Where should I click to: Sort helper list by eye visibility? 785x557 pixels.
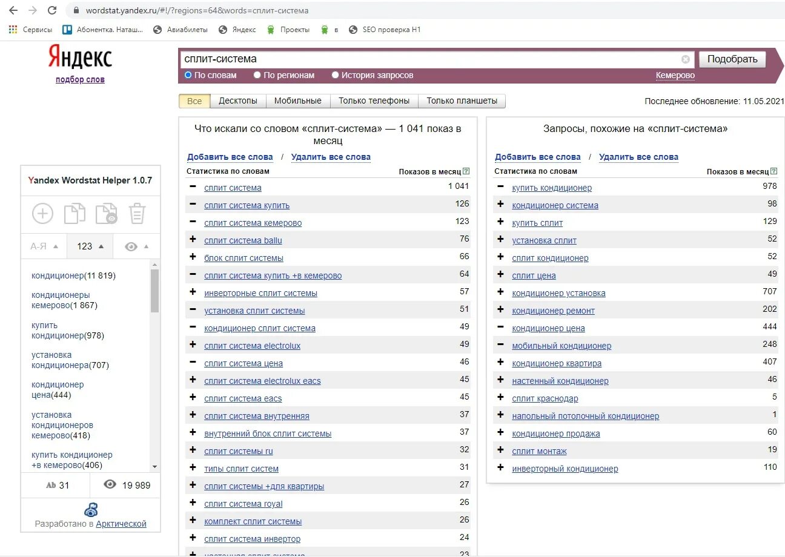point(137,246)
